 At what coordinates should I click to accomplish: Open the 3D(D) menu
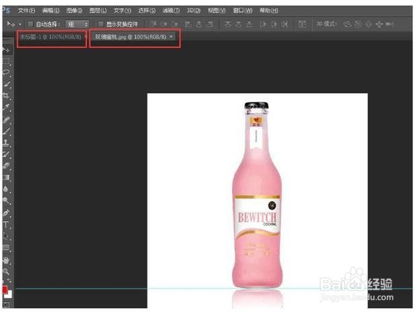coord(193,10)
